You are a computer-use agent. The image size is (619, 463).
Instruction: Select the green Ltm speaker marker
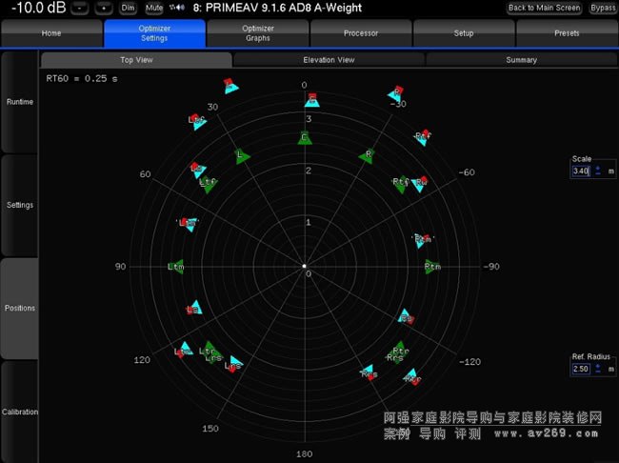click(175, 268)
